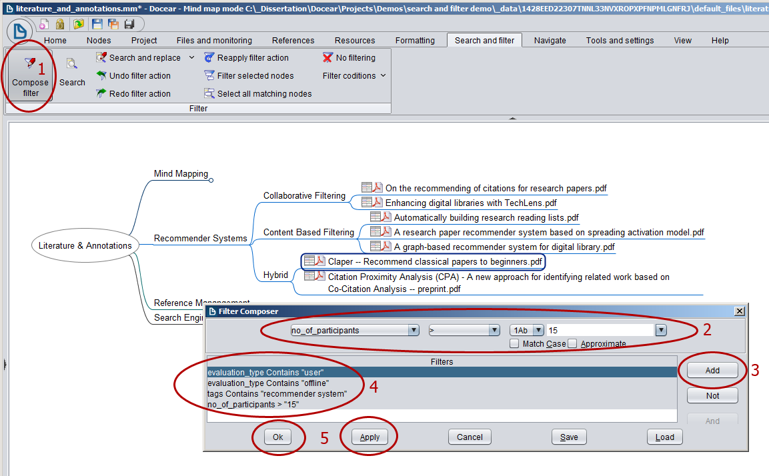
Task: Open the References ribbon tab
Action: [x=293, y=40]
